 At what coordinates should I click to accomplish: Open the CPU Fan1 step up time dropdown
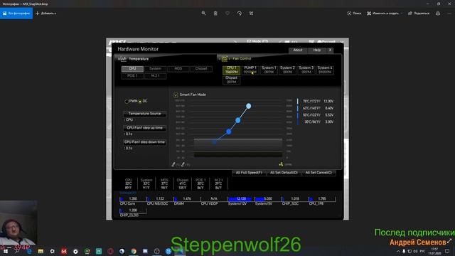pyautogui.click(x=144, y=128)
